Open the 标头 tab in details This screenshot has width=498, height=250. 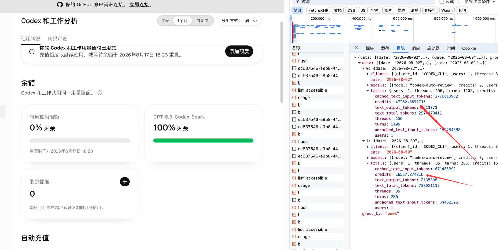coord(370,48)
